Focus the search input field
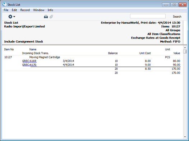This screenshot has height=141, width=189. pos(148,16)
